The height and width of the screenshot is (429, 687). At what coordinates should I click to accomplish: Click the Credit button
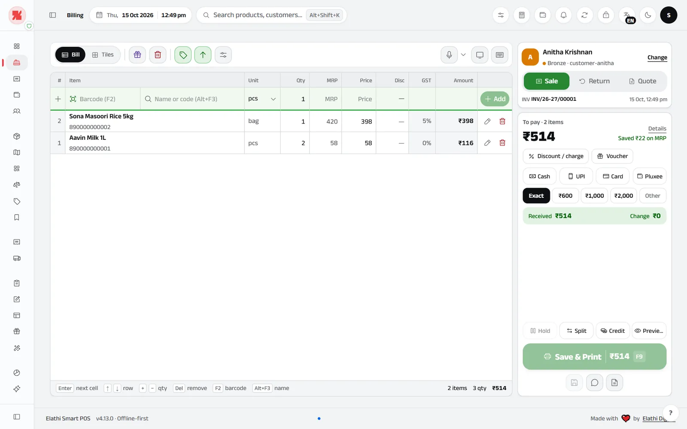click(x=613, y=331)
